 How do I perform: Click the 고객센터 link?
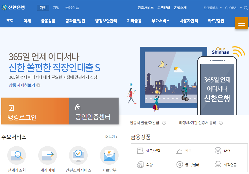pos(164,8)
